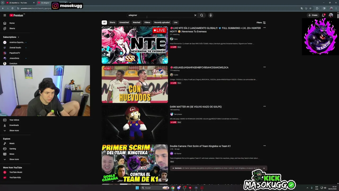Open Primer Scrim del Team Kingteka thumbnail
This screenshot has width=339, height=191.
[135, 163]
